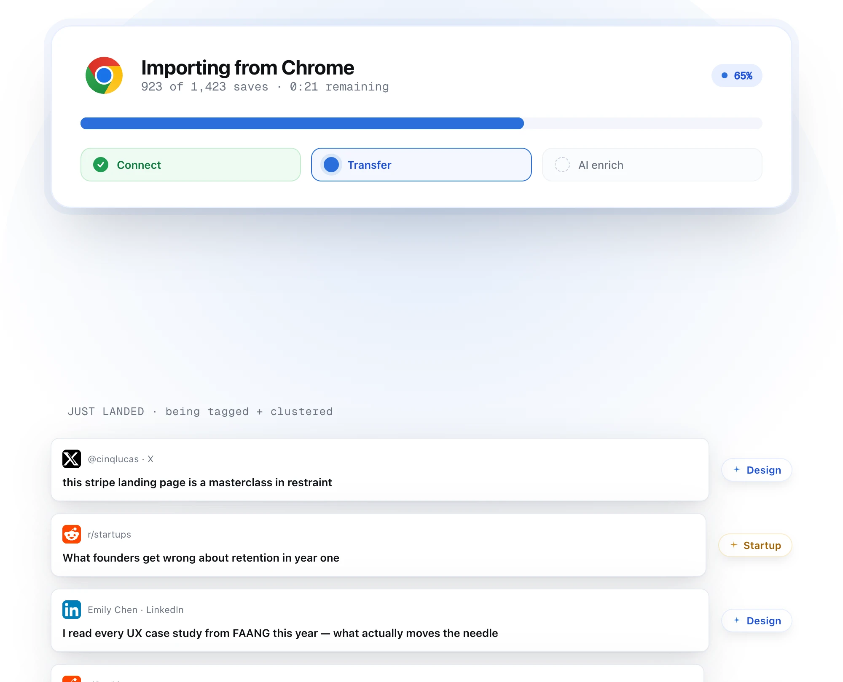
Task: Select the AI enrich step
Action: tap(652, 165)
